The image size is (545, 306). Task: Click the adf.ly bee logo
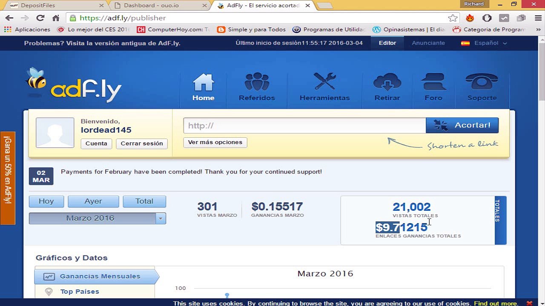74,85
